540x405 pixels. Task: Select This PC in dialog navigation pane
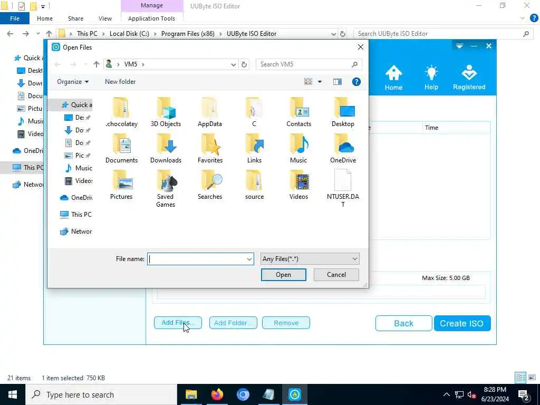coord(76,214)
